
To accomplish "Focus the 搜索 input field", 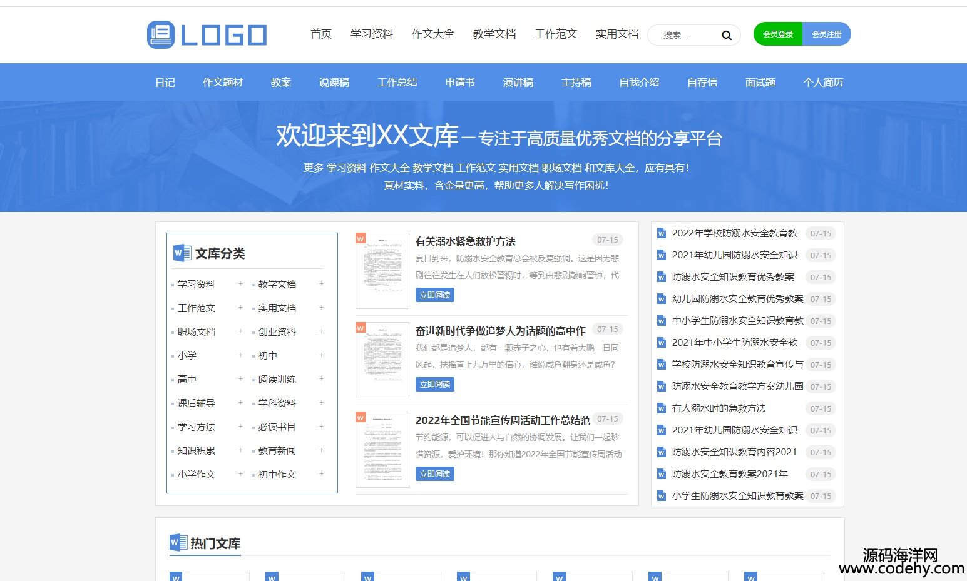I will click(x=685, y=35).
